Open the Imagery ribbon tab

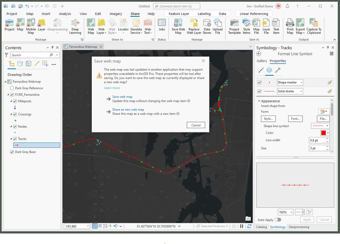116,14
